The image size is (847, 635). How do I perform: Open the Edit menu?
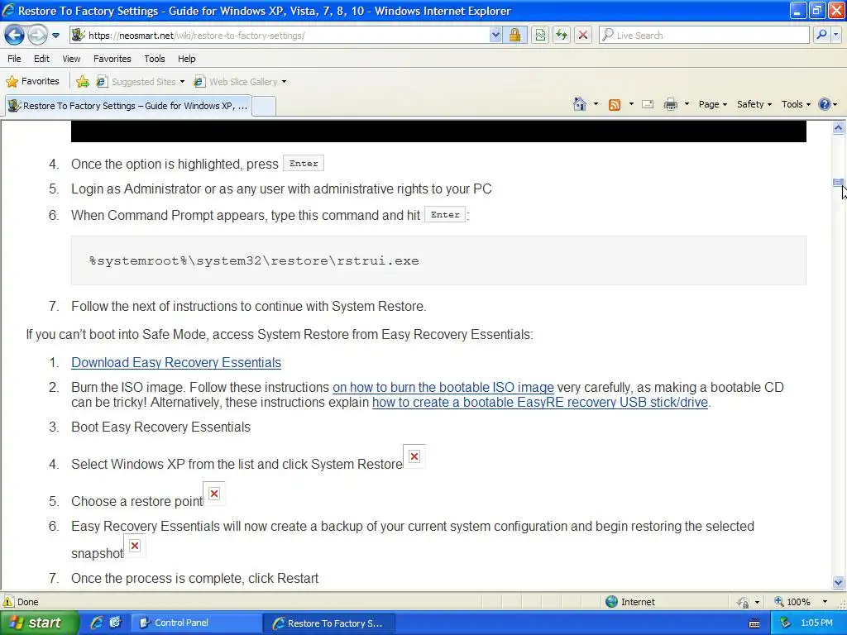click(41, 59)
